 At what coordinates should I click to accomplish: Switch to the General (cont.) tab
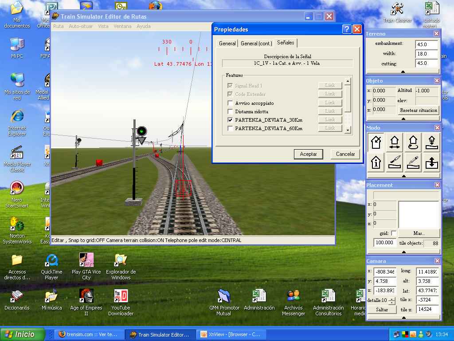pyautogui.click(x=256, y=43)
